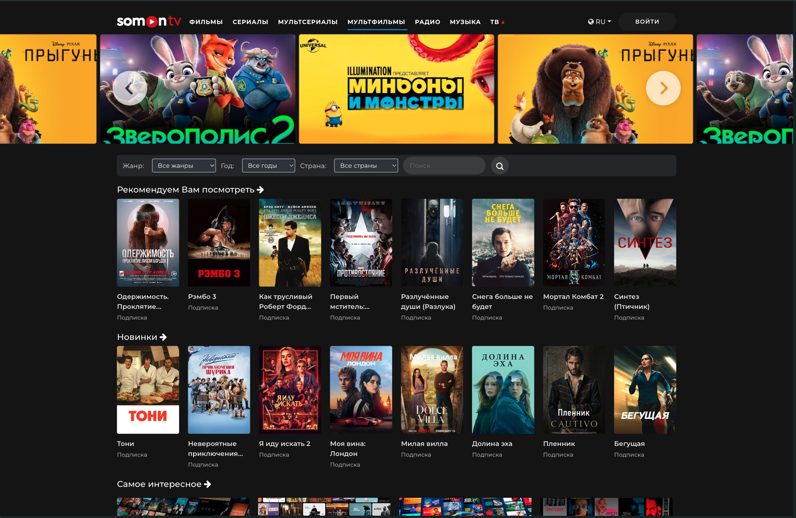Open the Новинки section arrow
The image size is (796, 518).
coord(163,337)
